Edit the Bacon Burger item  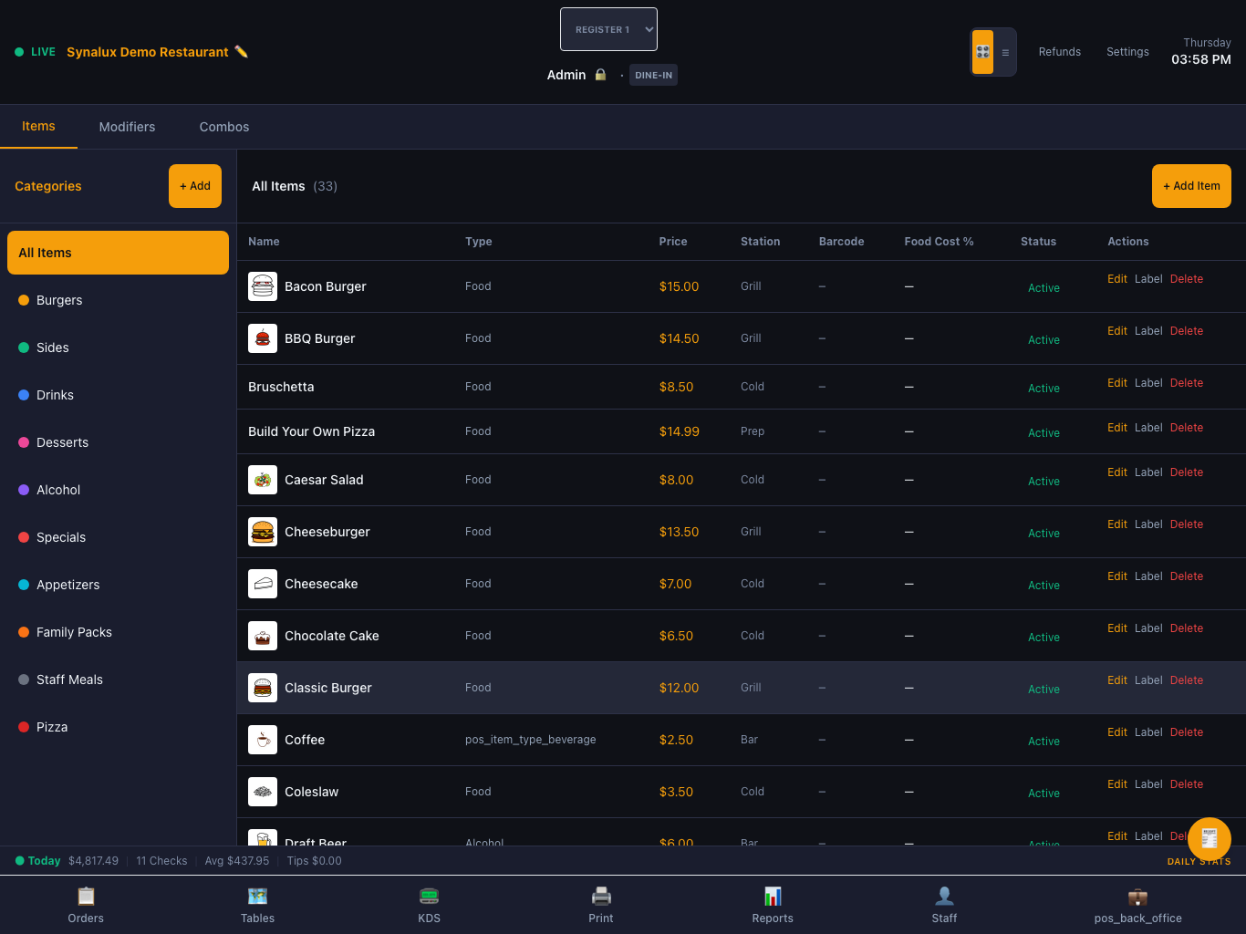click(x=1117, y=279)
